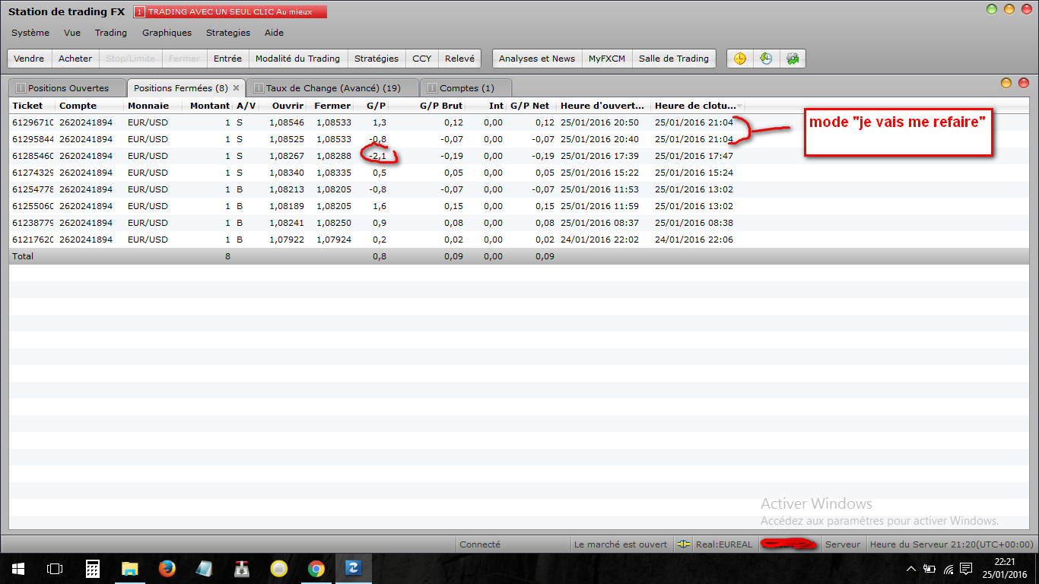Click the Real:EUREAL status entry
Screen dimensions: 1039x584
723,544
